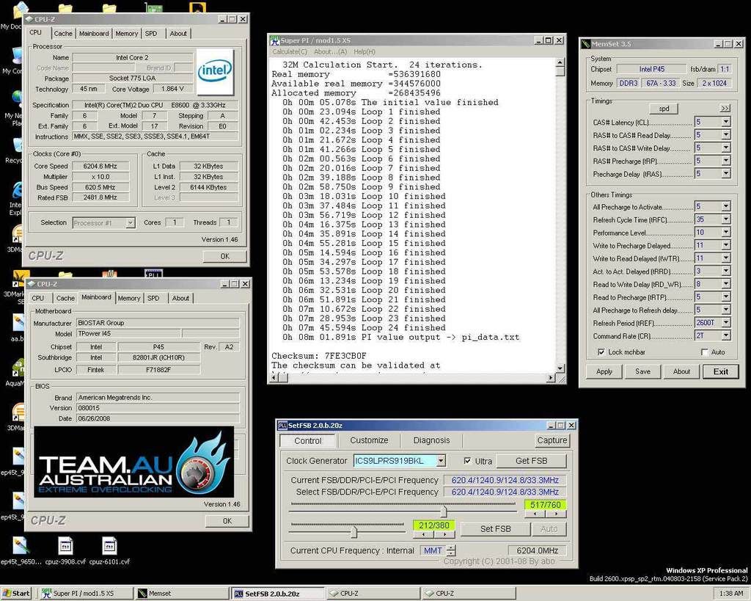Screen dimensions: 751x601
Task: Open the Windows Start button
Action: point(16,594)
